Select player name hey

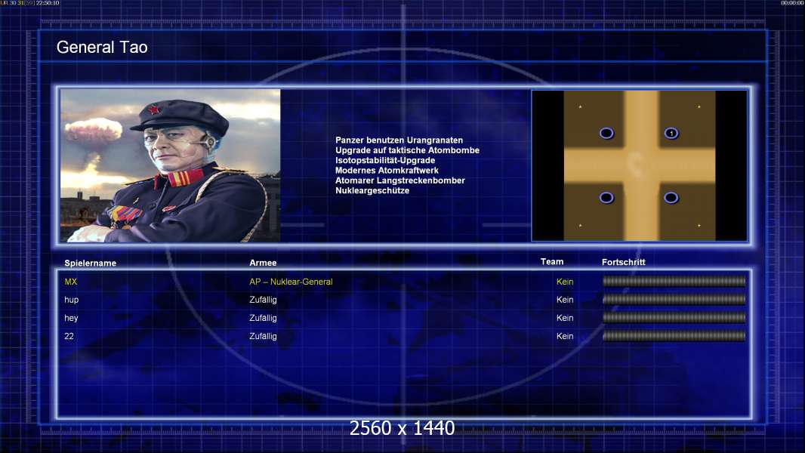pos(71,318)
